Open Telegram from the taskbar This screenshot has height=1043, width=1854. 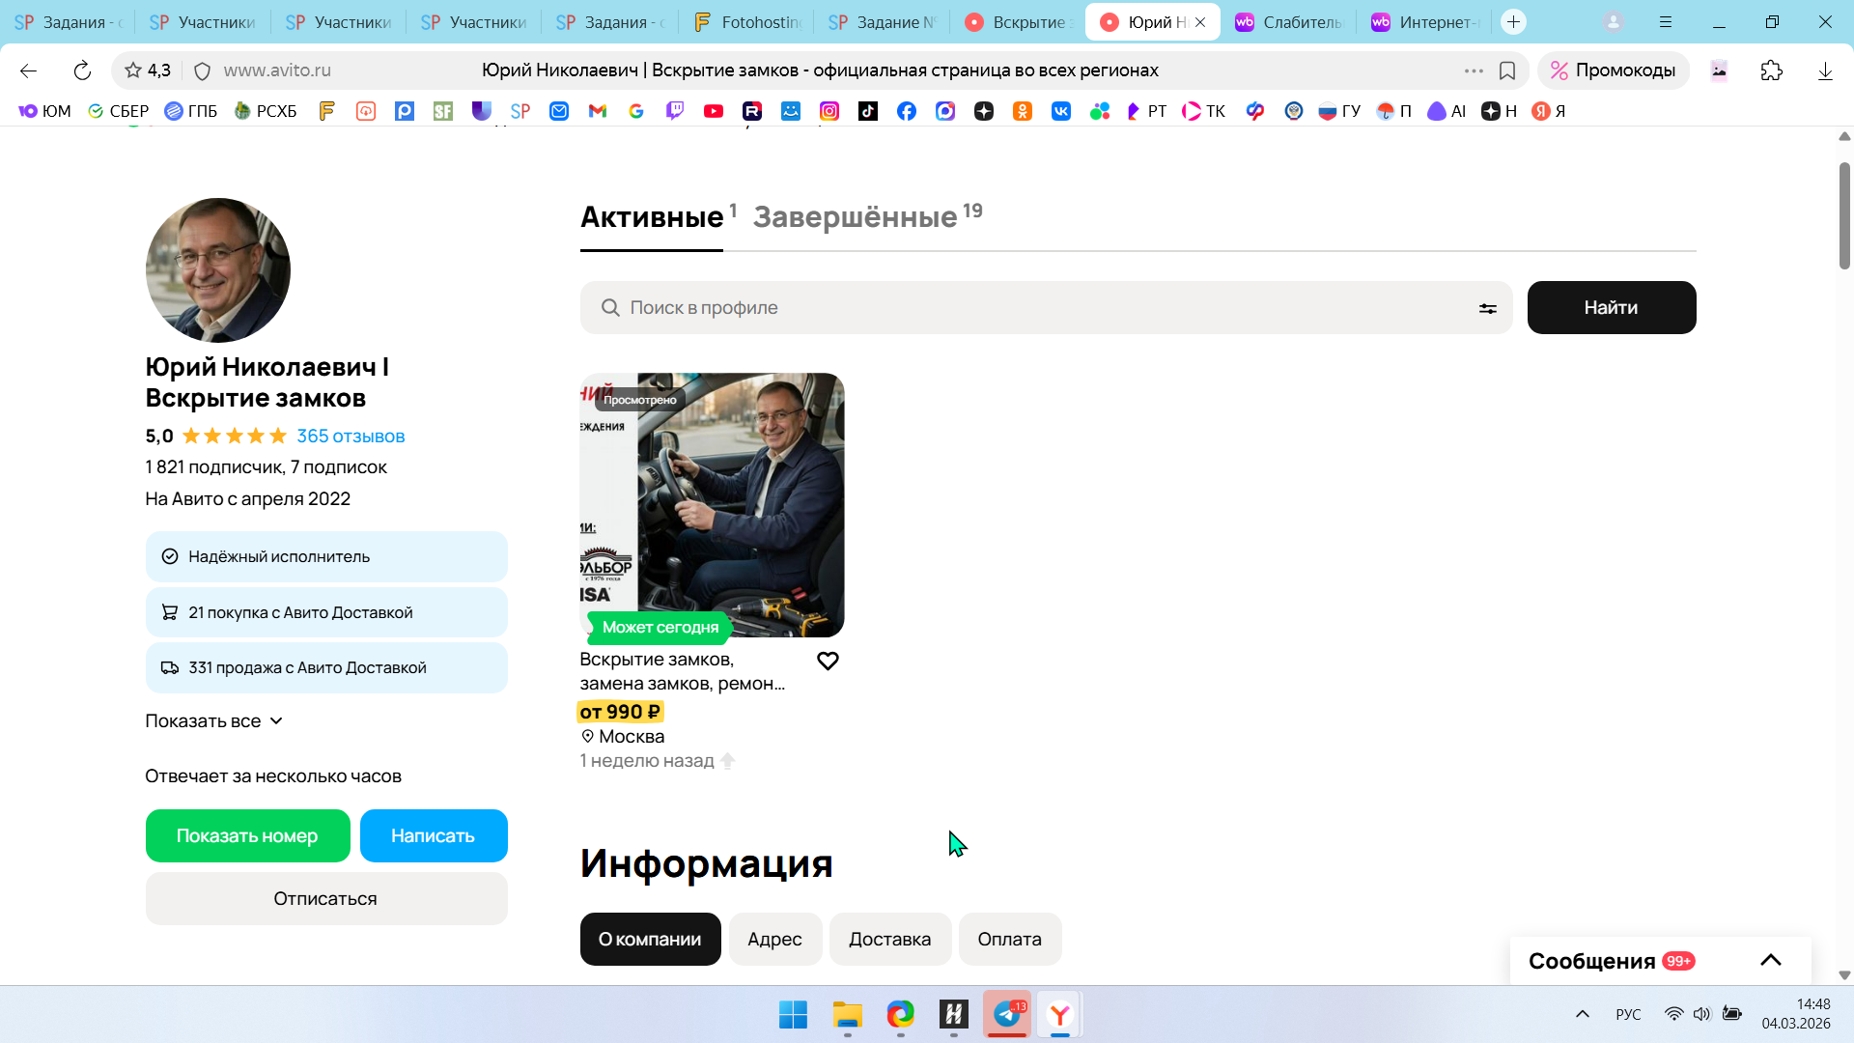[x=1007, y=1014]
